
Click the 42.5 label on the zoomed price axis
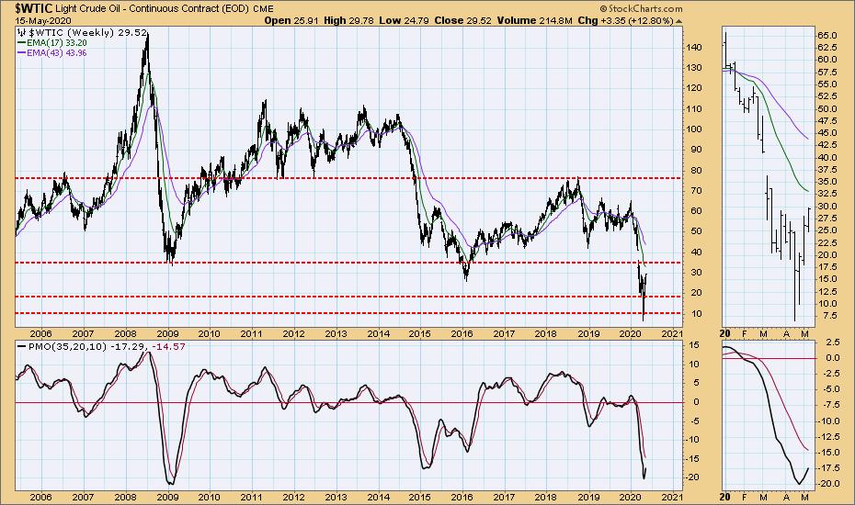point(826,145)
